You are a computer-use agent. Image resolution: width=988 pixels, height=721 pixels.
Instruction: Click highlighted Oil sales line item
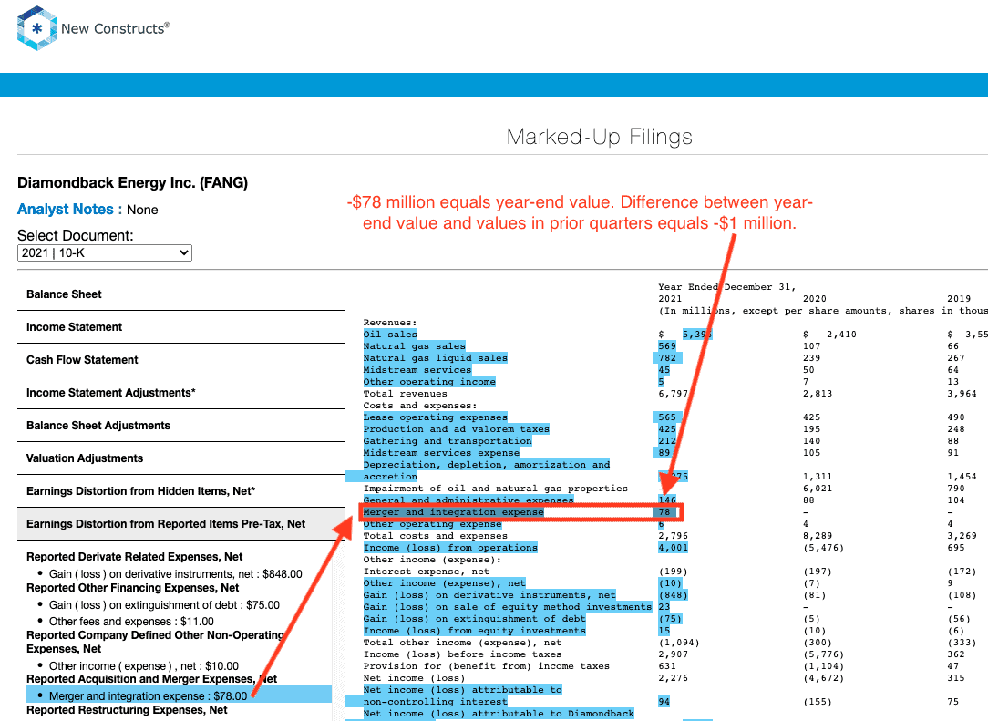(x=390, y=335)
